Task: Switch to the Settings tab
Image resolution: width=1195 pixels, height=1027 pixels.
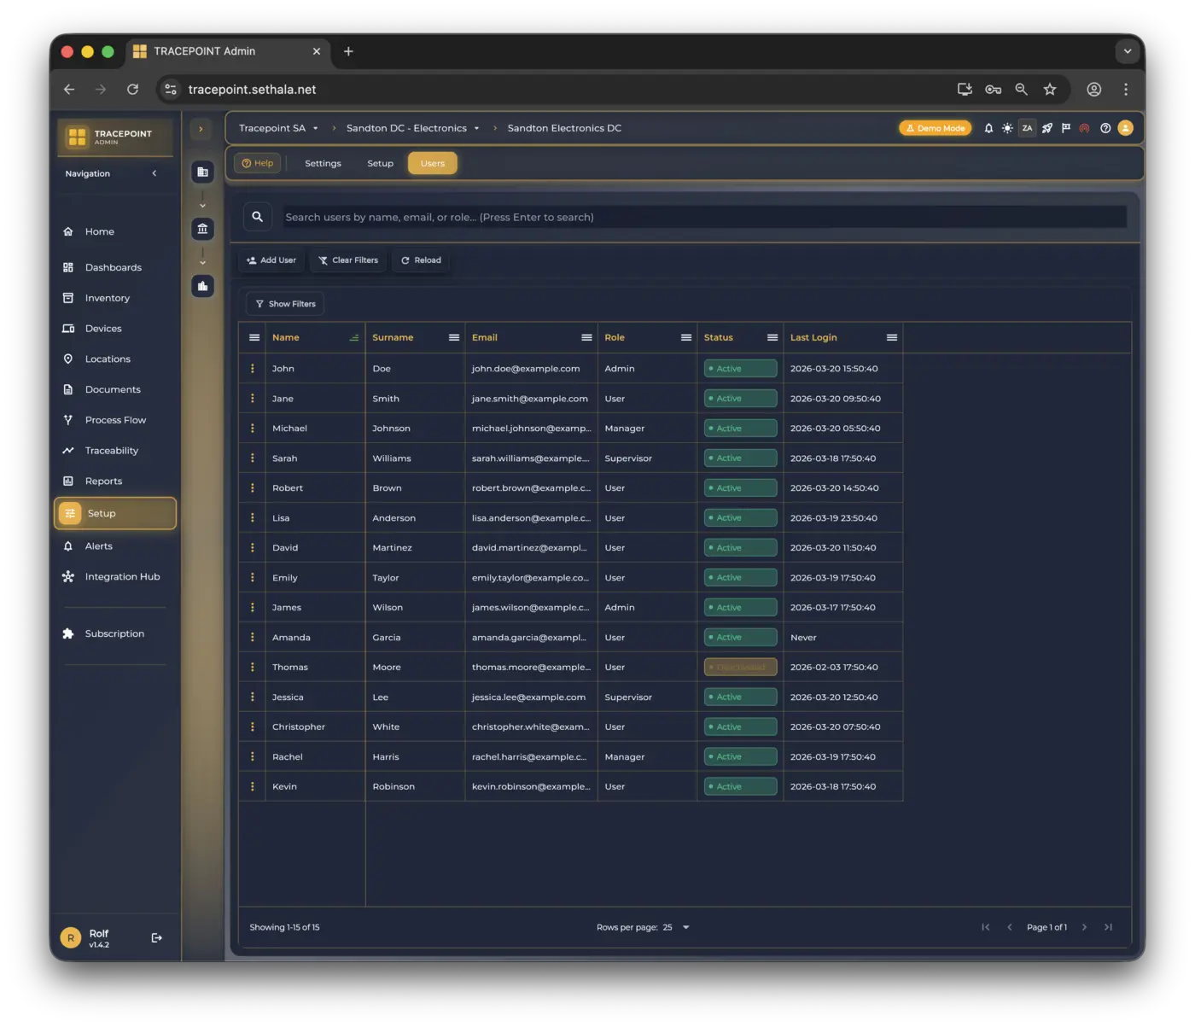Action: [323, 163]
